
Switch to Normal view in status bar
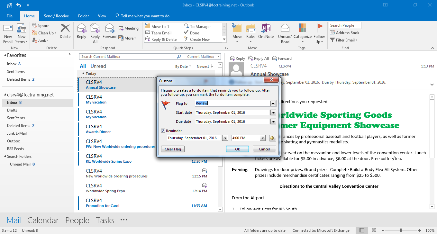pyautogui.click(x=362, y=230)
